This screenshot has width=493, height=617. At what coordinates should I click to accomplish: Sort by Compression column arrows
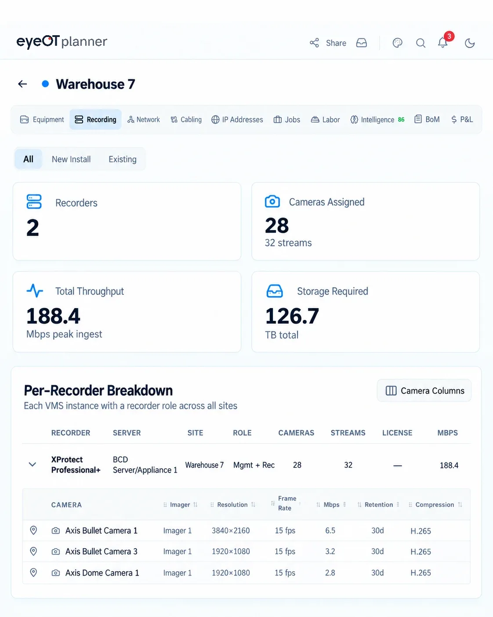click(x=460, y=505)
